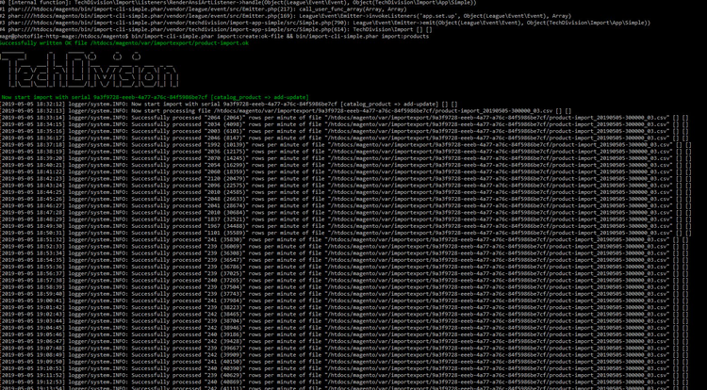707x390 pixels.
Task: Select the shell prompt 'mage@photofile-http-mage' command line
Action: (x=214, y=36)
